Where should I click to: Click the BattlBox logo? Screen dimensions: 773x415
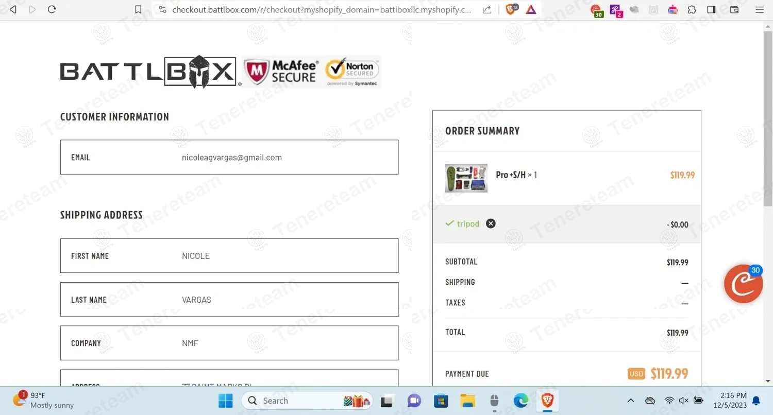click(x=148, y=72)
